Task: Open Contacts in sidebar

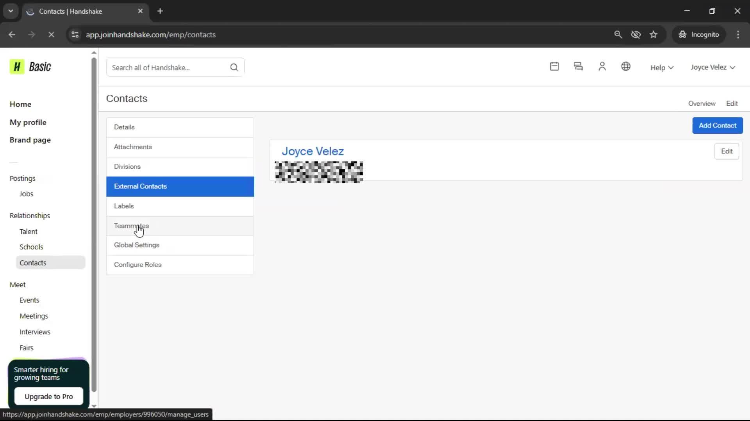Action: point(50,263)
